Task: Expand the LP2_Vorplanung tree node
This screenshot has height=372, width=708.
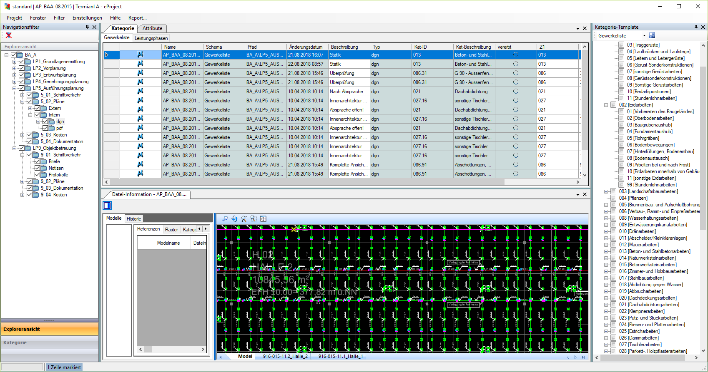Action: [14, 68]
